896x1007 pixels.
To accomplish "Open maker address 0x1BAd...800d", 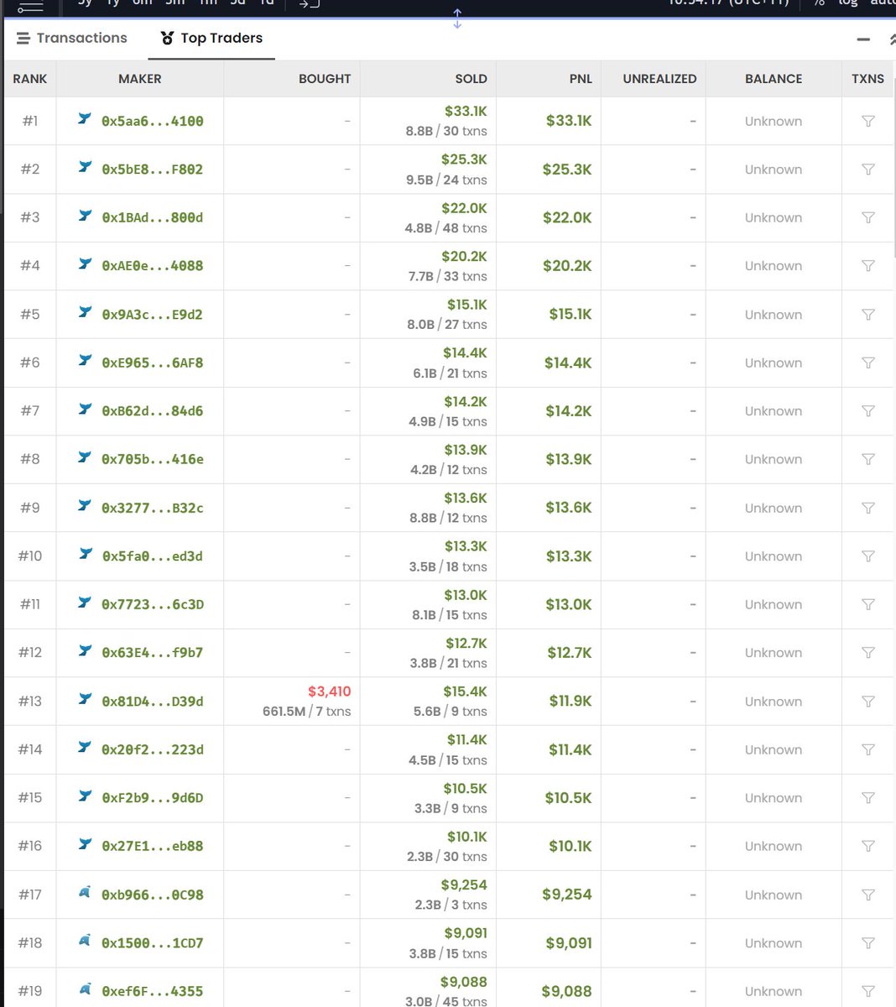I will [153, 217].
